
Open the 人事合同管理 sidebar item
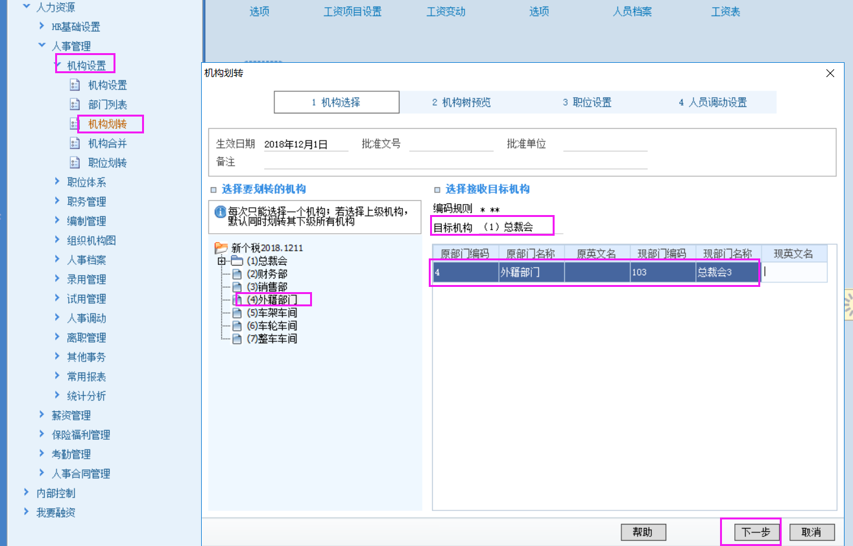pyautogui.click(x=81, y=473)
